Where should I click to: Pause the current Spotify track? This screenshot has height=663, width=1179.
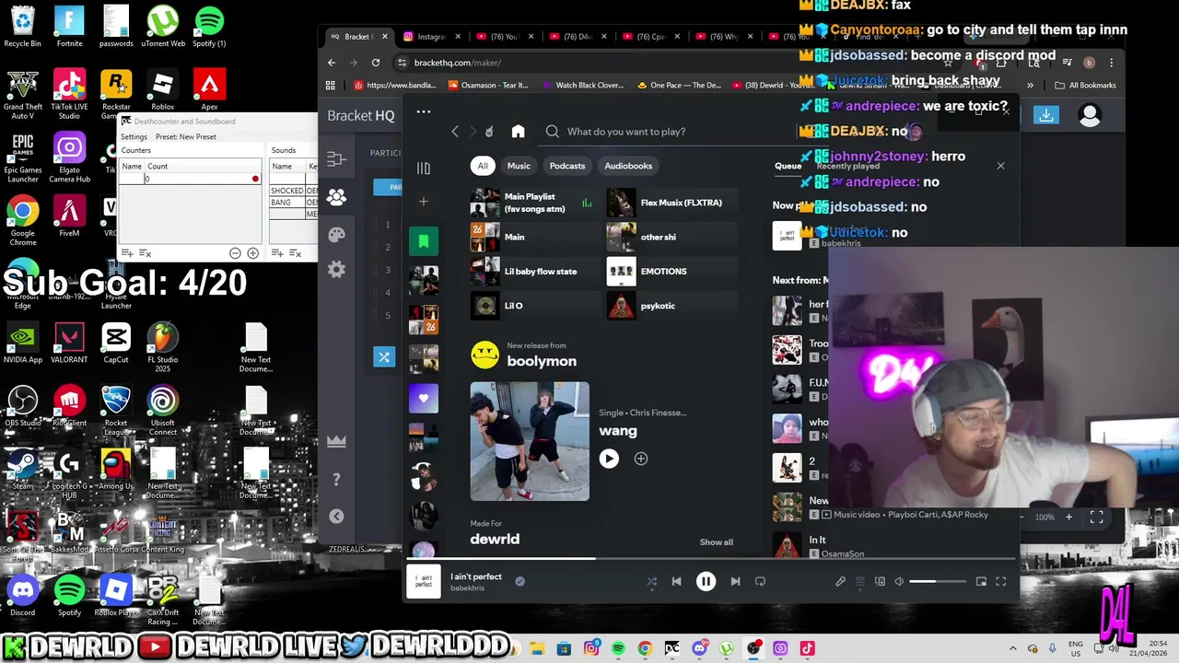pos(706,581)
